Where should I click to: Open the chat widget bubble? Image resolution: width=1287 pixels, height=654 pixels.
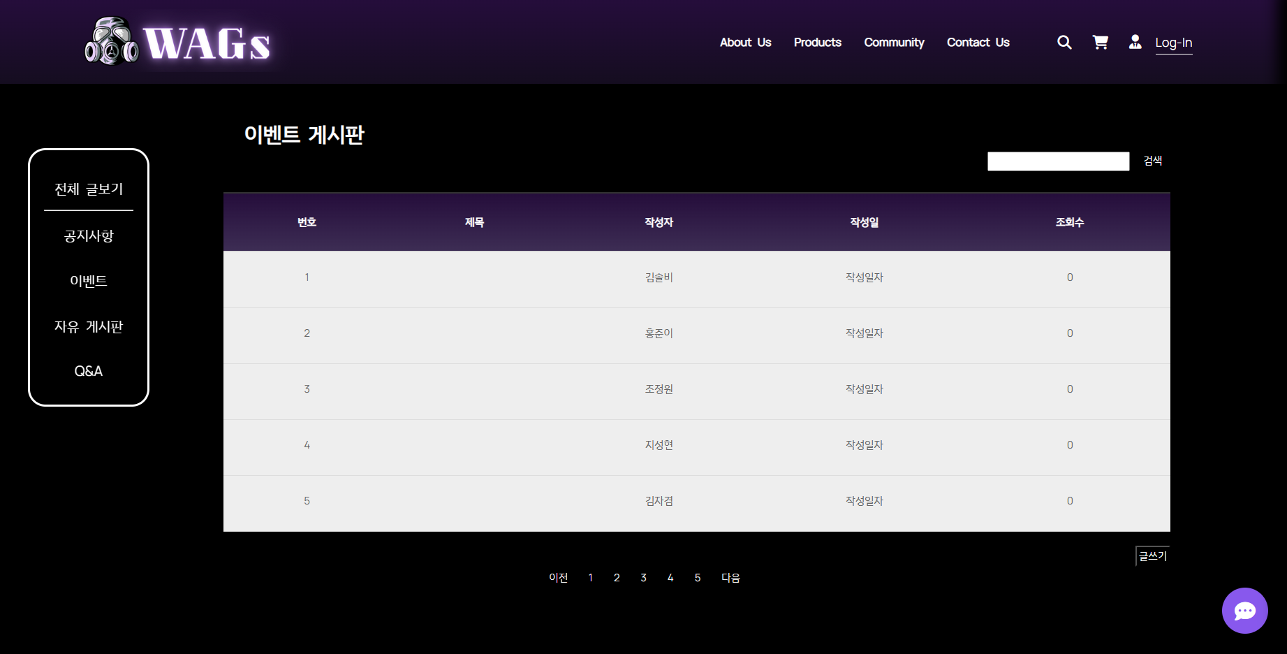coord(1244,610)
